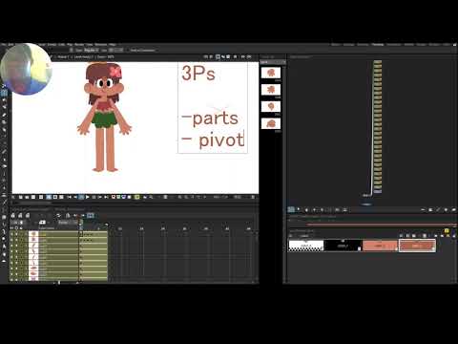Click the font icon in the Tool Properties bar

[x=72, y=51]
